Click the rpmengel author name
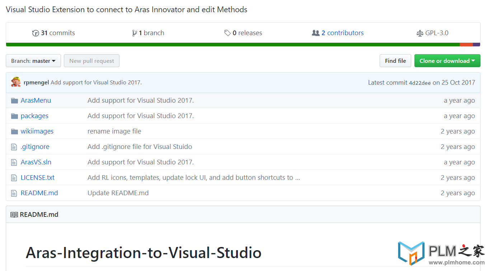488x271 pixels. coord(36,82)
